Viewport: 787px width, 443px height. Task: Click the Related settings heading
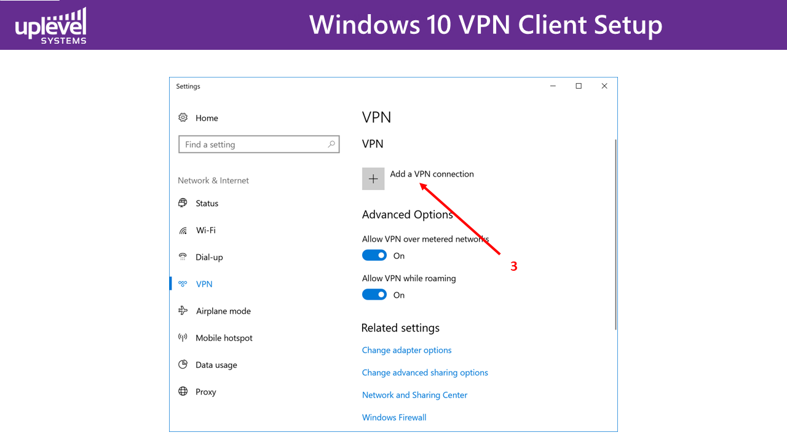pyautogui.click(x=400, y=328)
